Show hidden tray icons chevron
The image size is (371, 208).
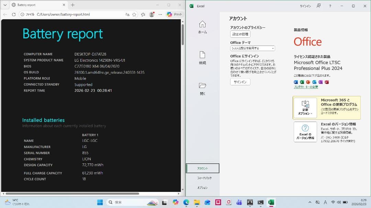pos(310,202)
